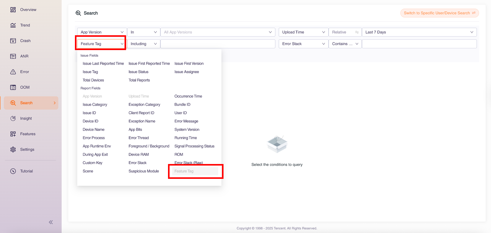
Task: Collapse the sidebar with double-chevron icon
Action: click(x=51, y=222)
